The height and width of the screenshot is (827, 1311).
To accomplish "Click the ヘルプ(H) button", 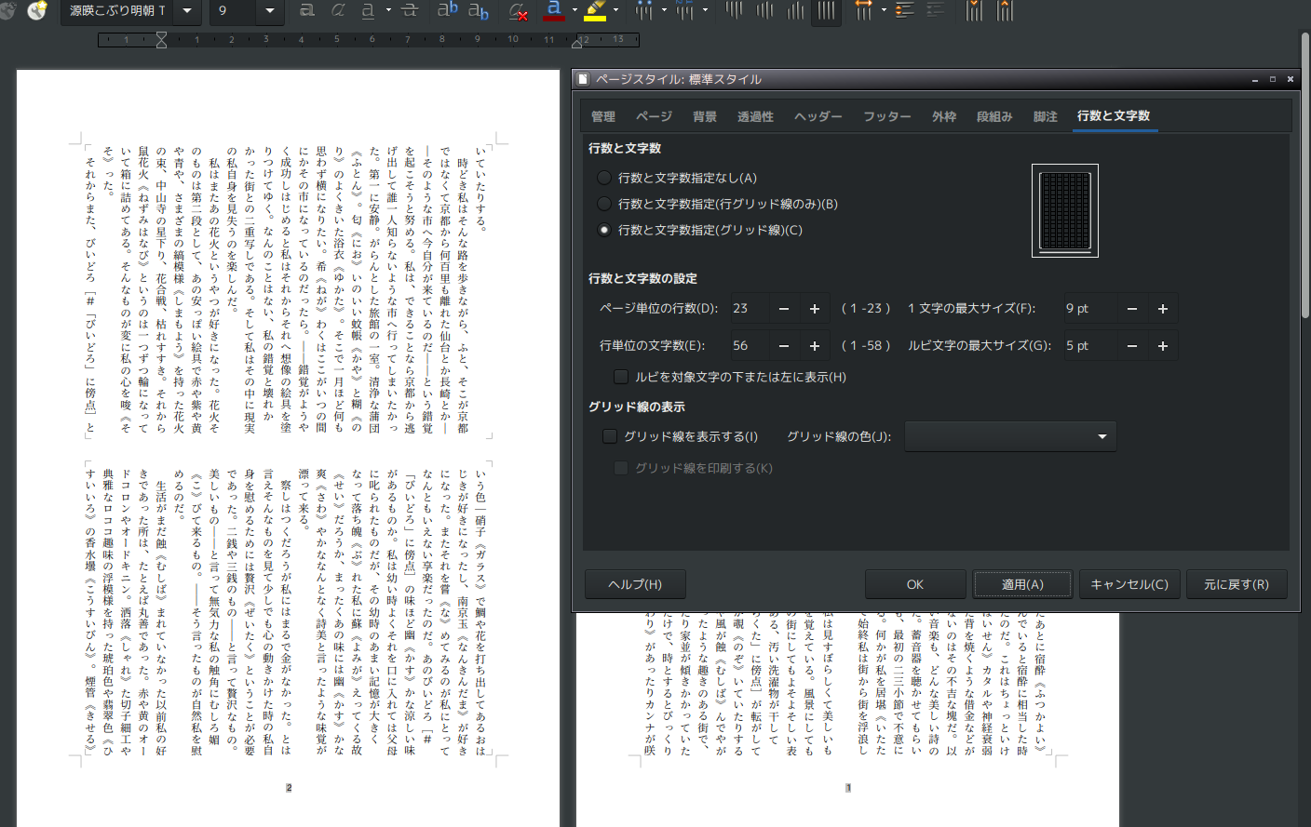I will click(x=635, y=584).
